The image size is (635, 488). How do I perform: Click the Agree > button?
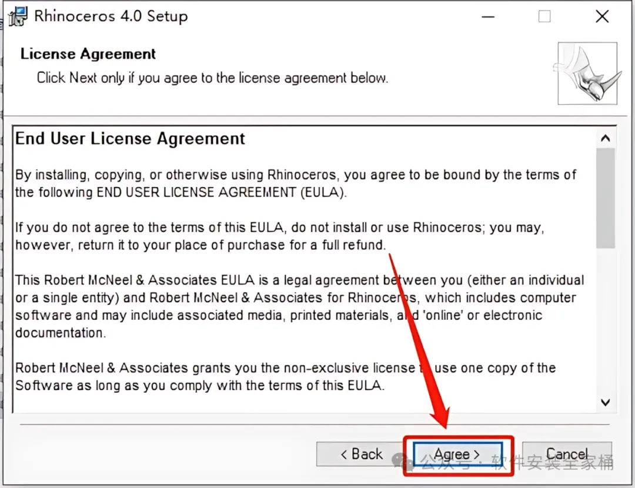457,454
